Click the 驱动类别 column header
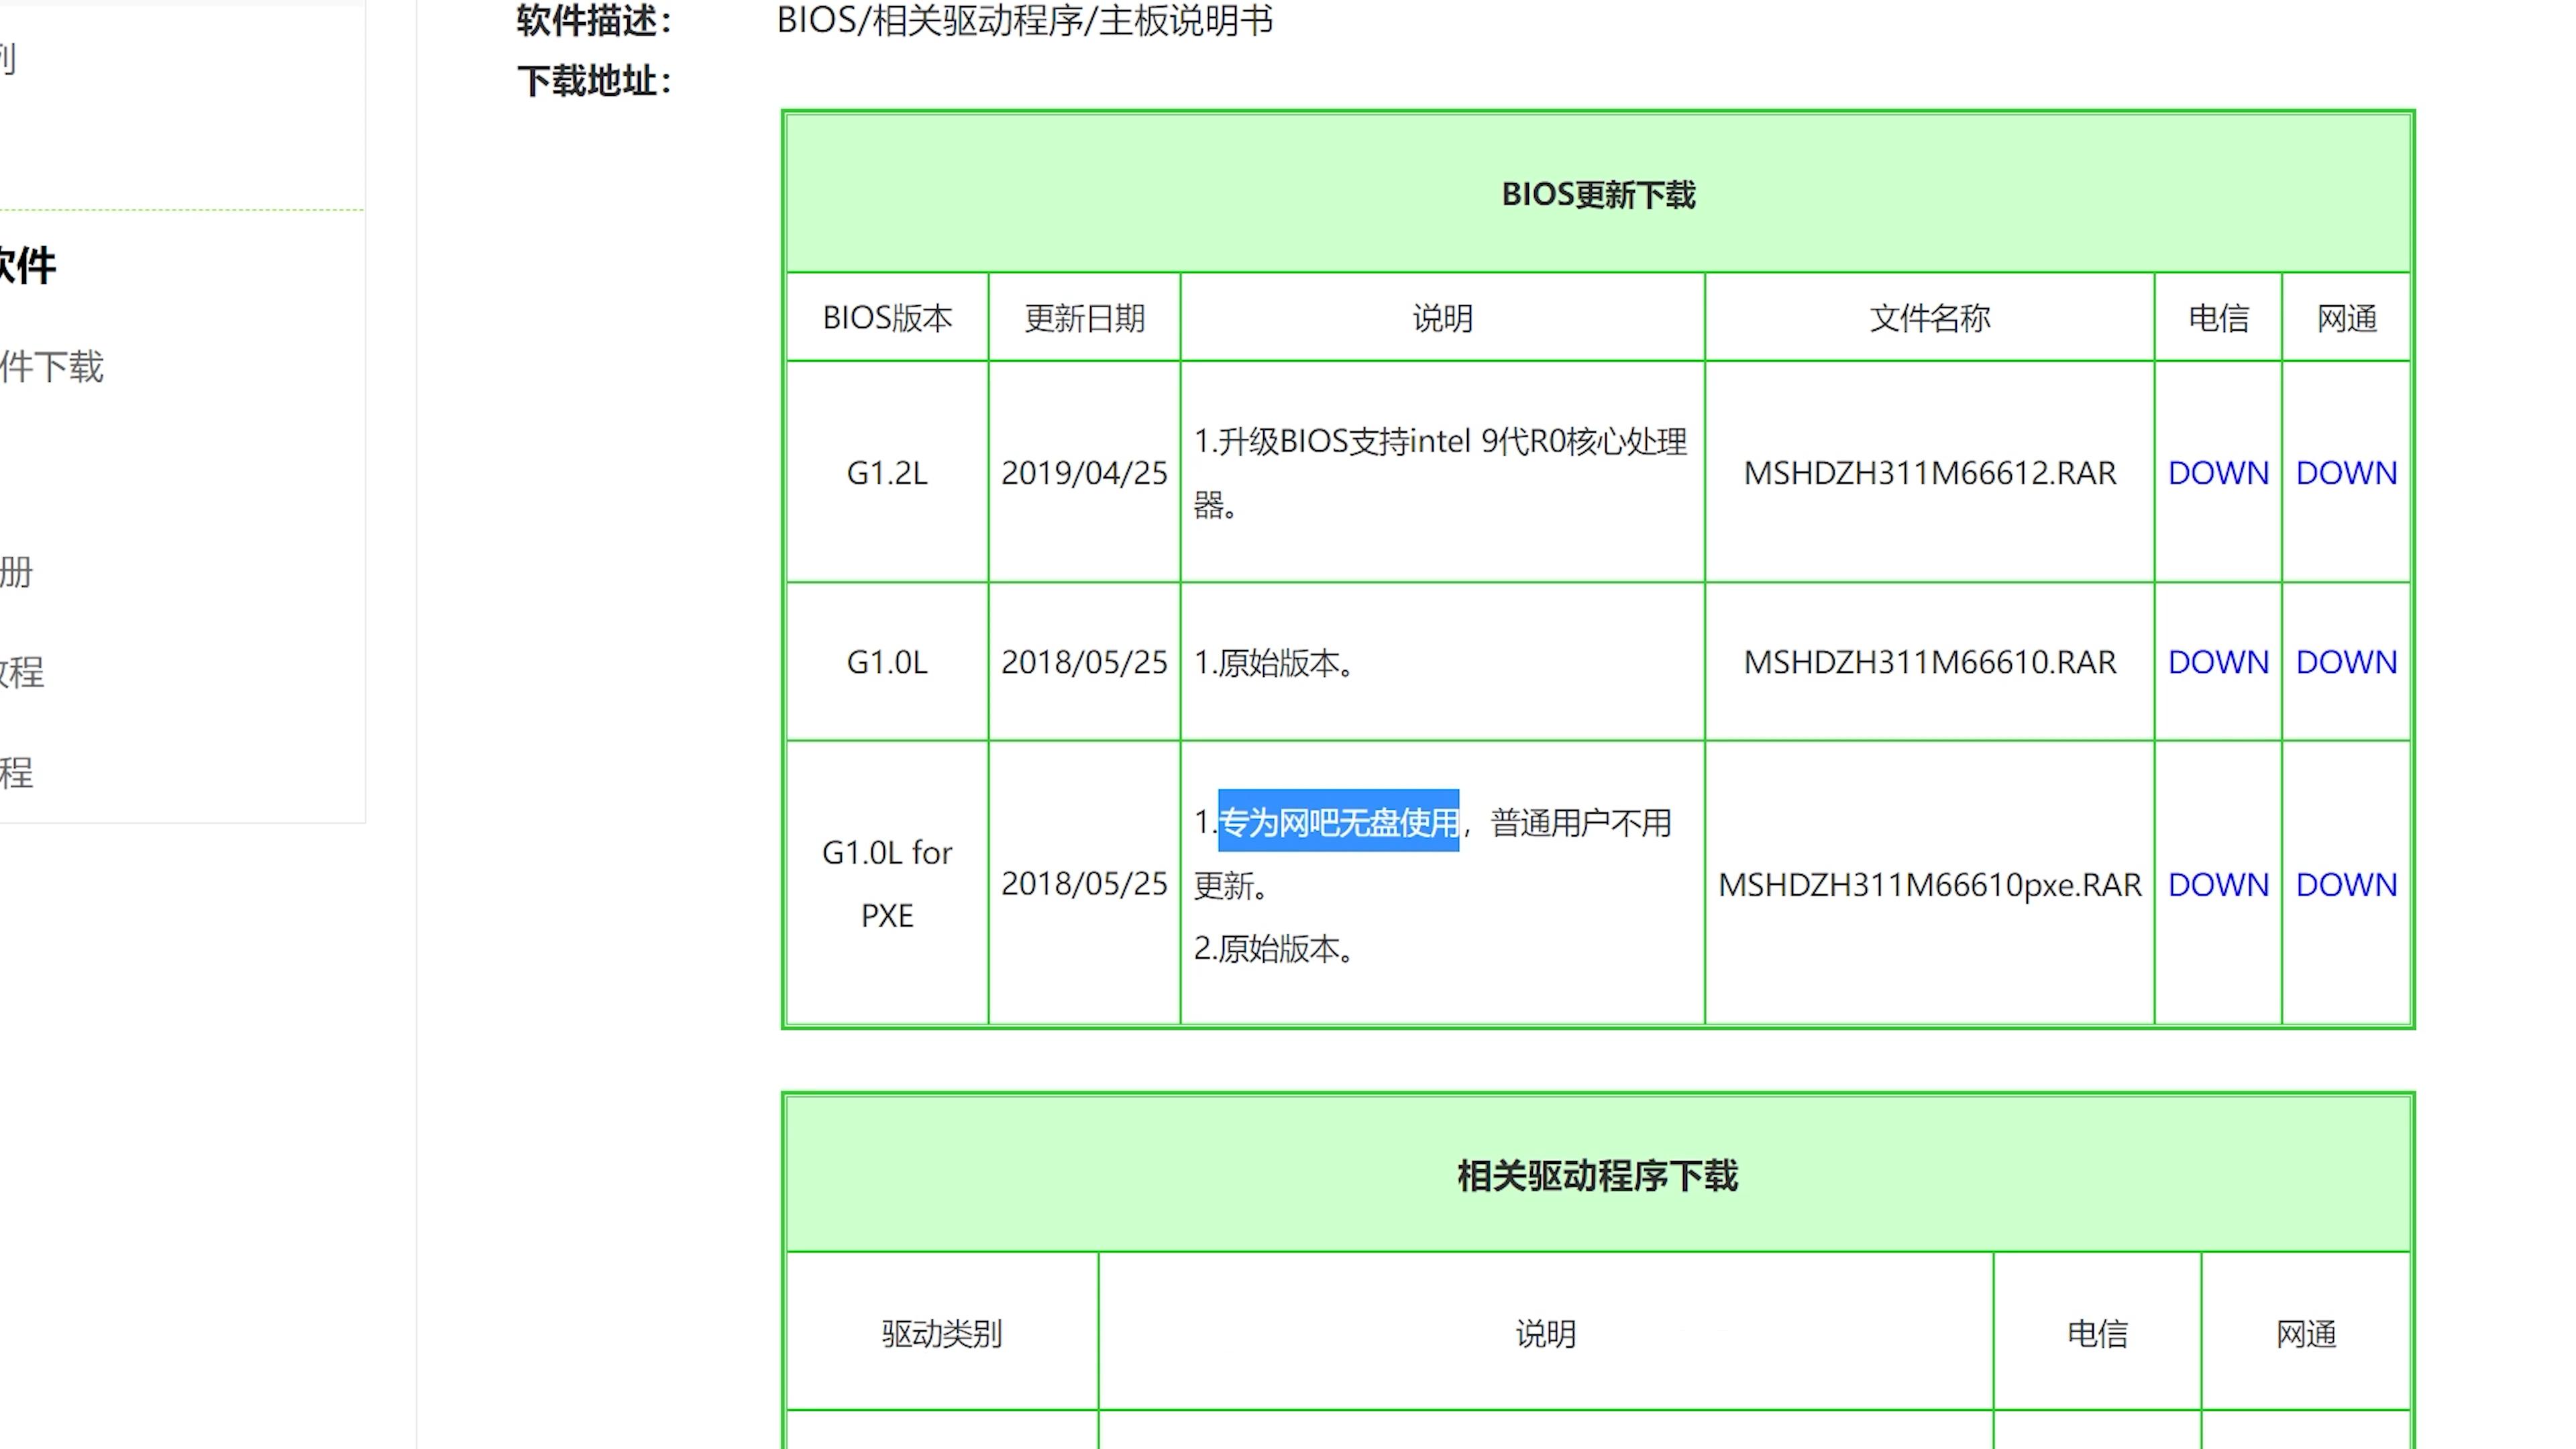The image size is (2576, 1449). pyautogui.click(x=941, y=1333)
